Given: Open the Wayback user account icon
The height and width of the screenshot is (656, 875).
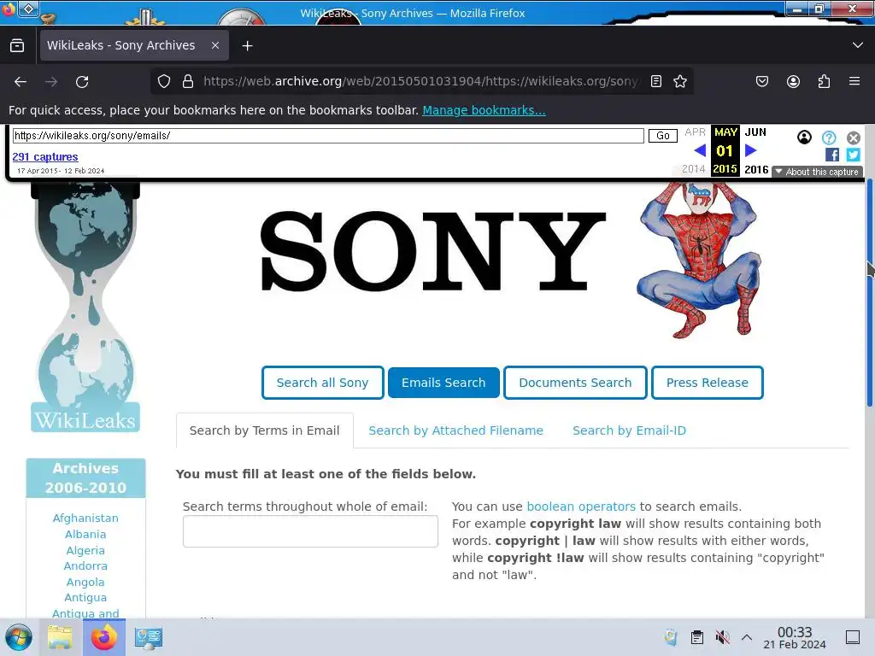Looking at the screenshot, I should 804,138.
